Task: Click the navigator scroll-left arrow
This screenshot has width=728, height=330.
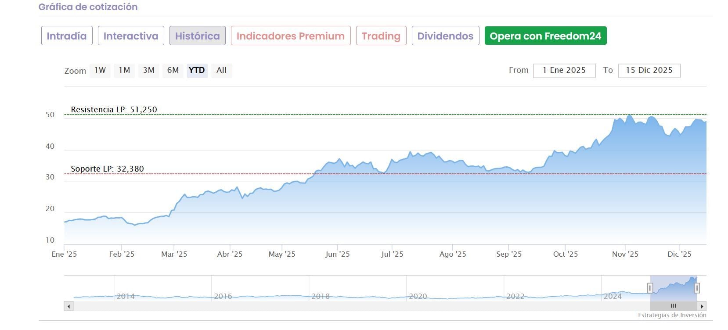Action: tap(68, 306)
